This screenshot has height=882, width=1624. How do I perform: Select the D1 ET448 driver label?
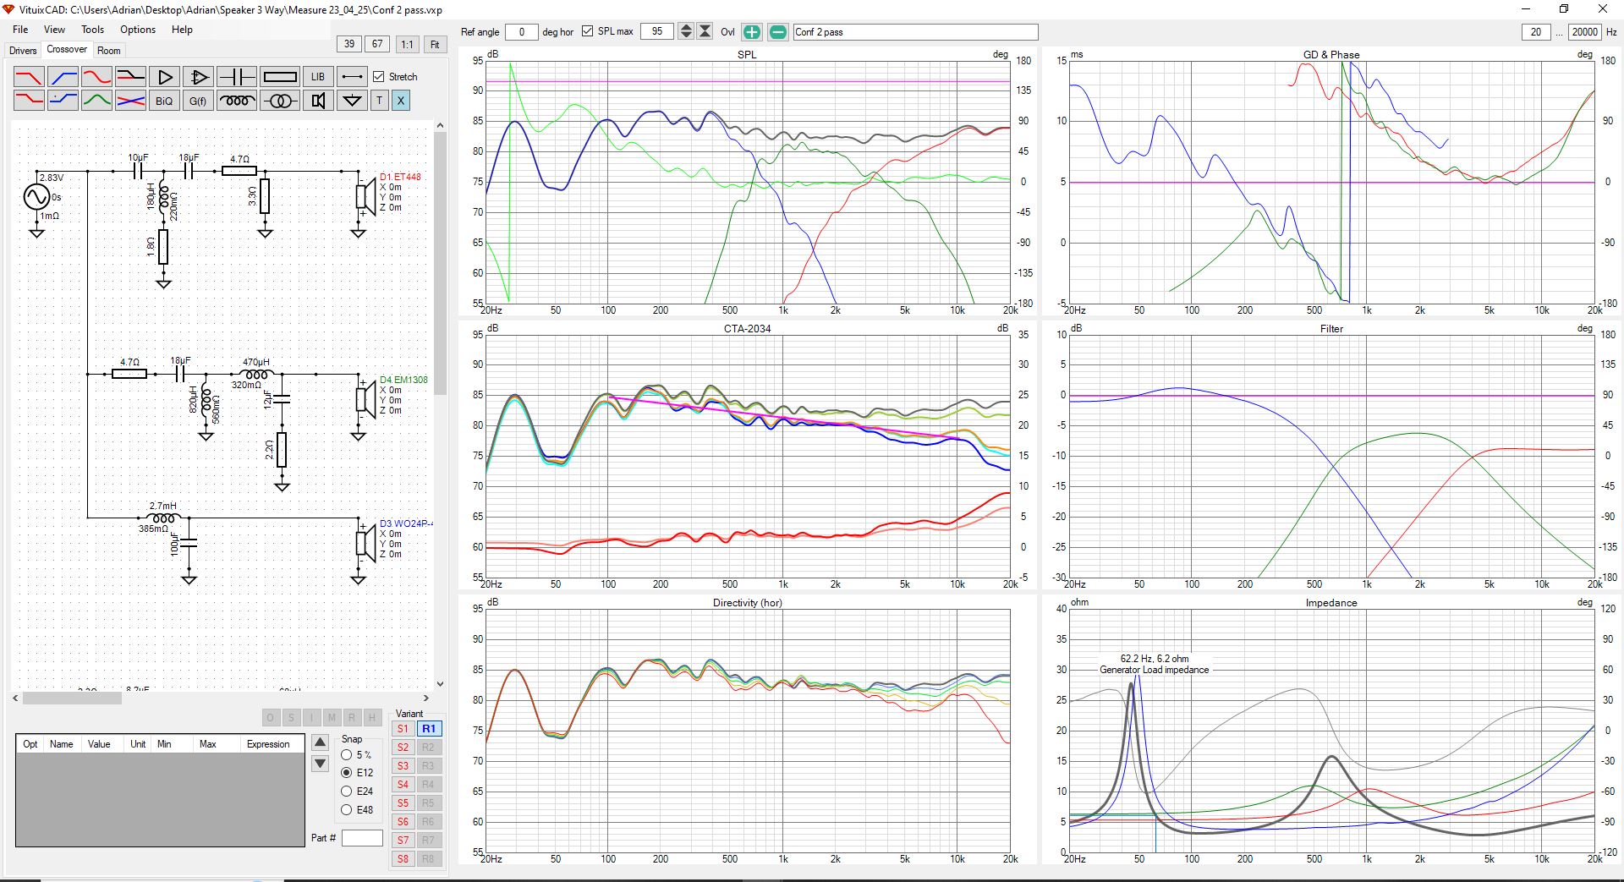[400, 177]
